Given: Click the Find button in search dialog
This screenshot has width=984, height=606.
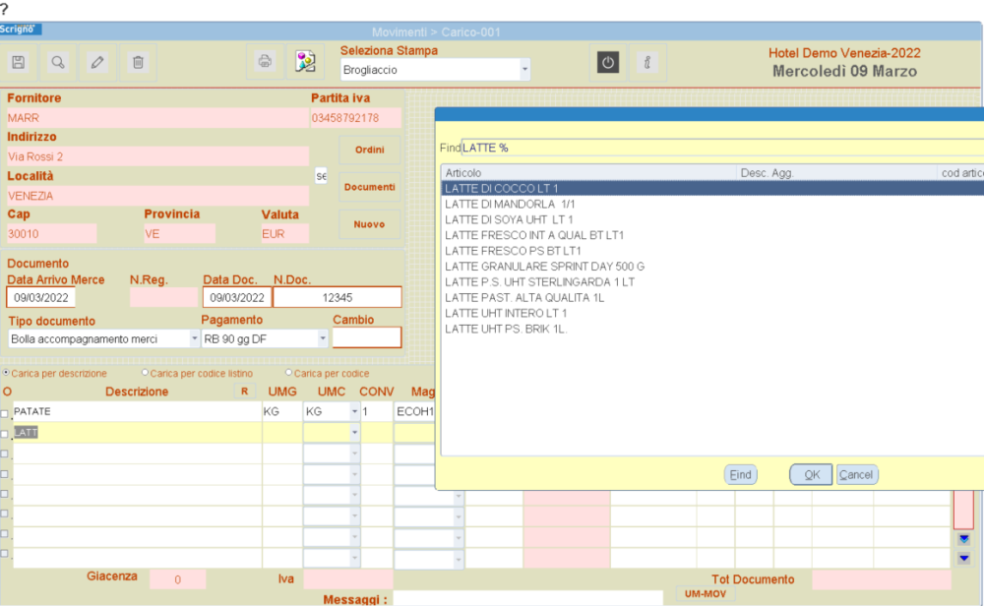Looking at the screenshot, I should tap(741, 475).
